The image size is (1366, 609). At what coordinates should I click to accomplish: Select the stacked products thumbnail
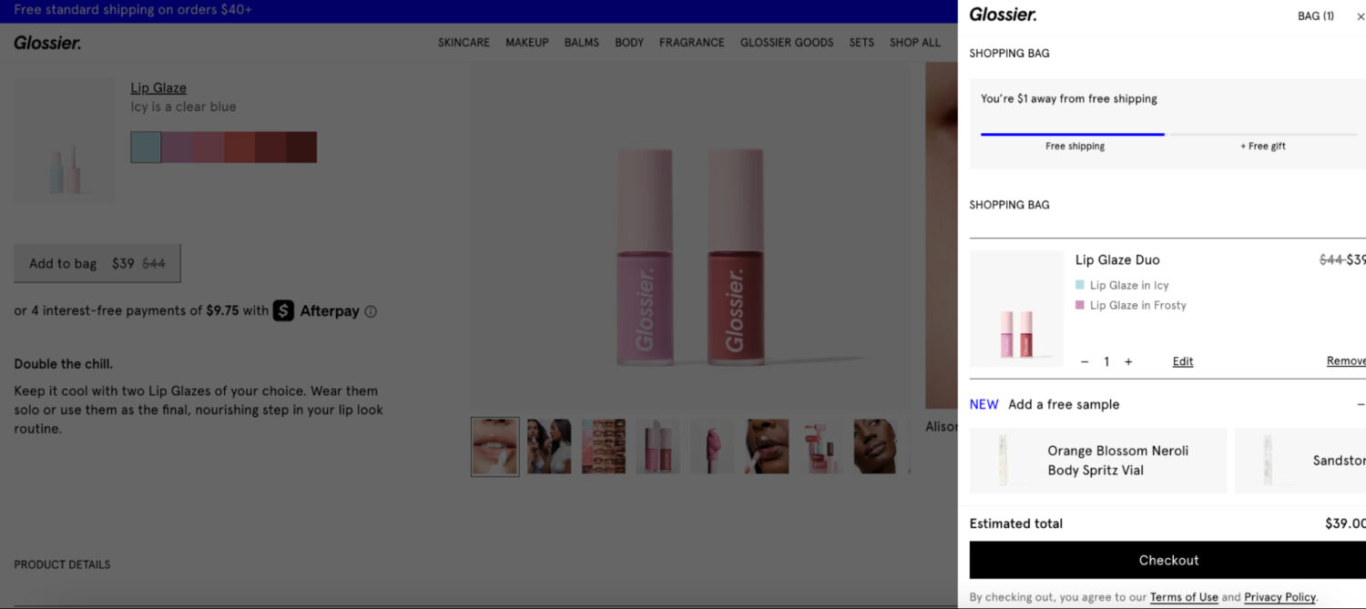pos(821,446)
